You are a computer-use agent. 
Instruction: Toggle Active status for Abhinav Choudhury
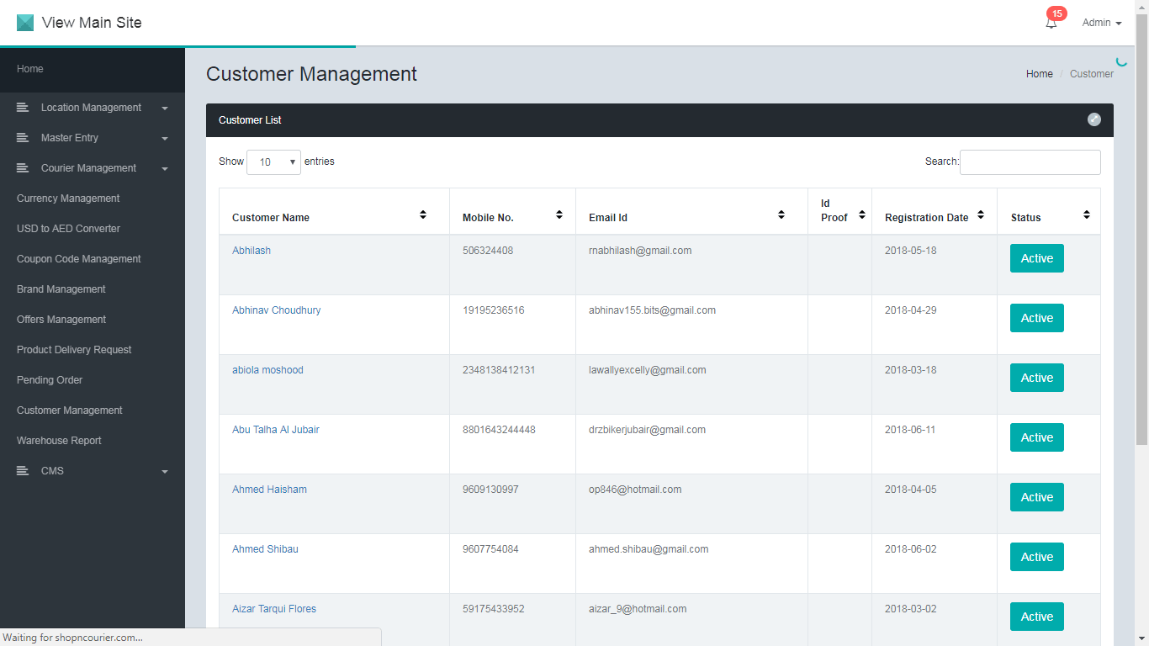tap(1036, 318)
